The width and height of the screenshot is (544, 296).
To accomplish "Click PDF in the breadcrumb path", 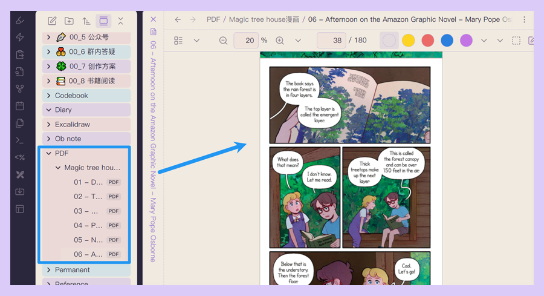I will click(x=213, y=19).
